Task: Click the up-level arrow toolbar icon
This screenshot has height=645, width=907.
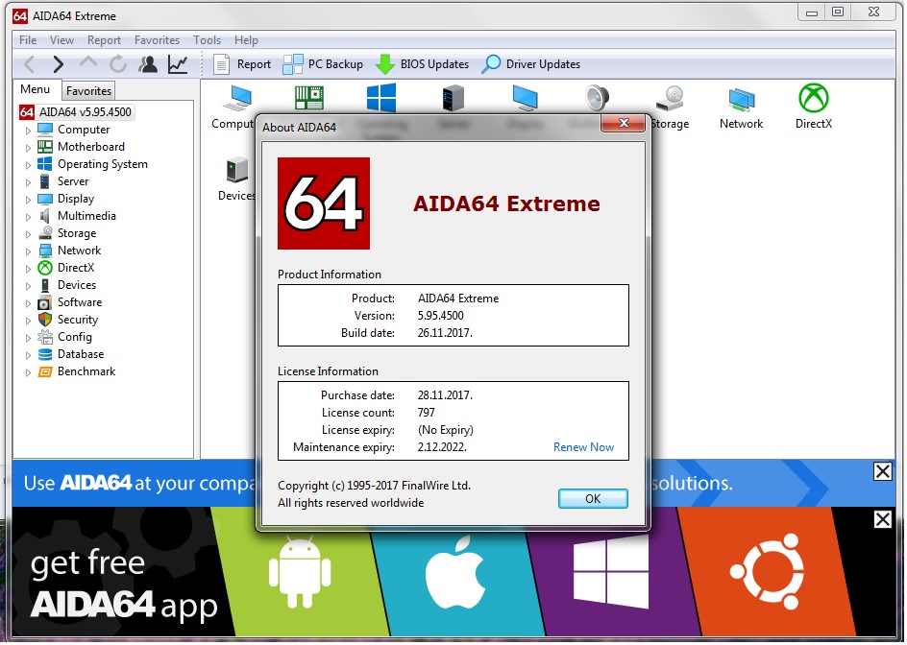Action: pos(88,63)
